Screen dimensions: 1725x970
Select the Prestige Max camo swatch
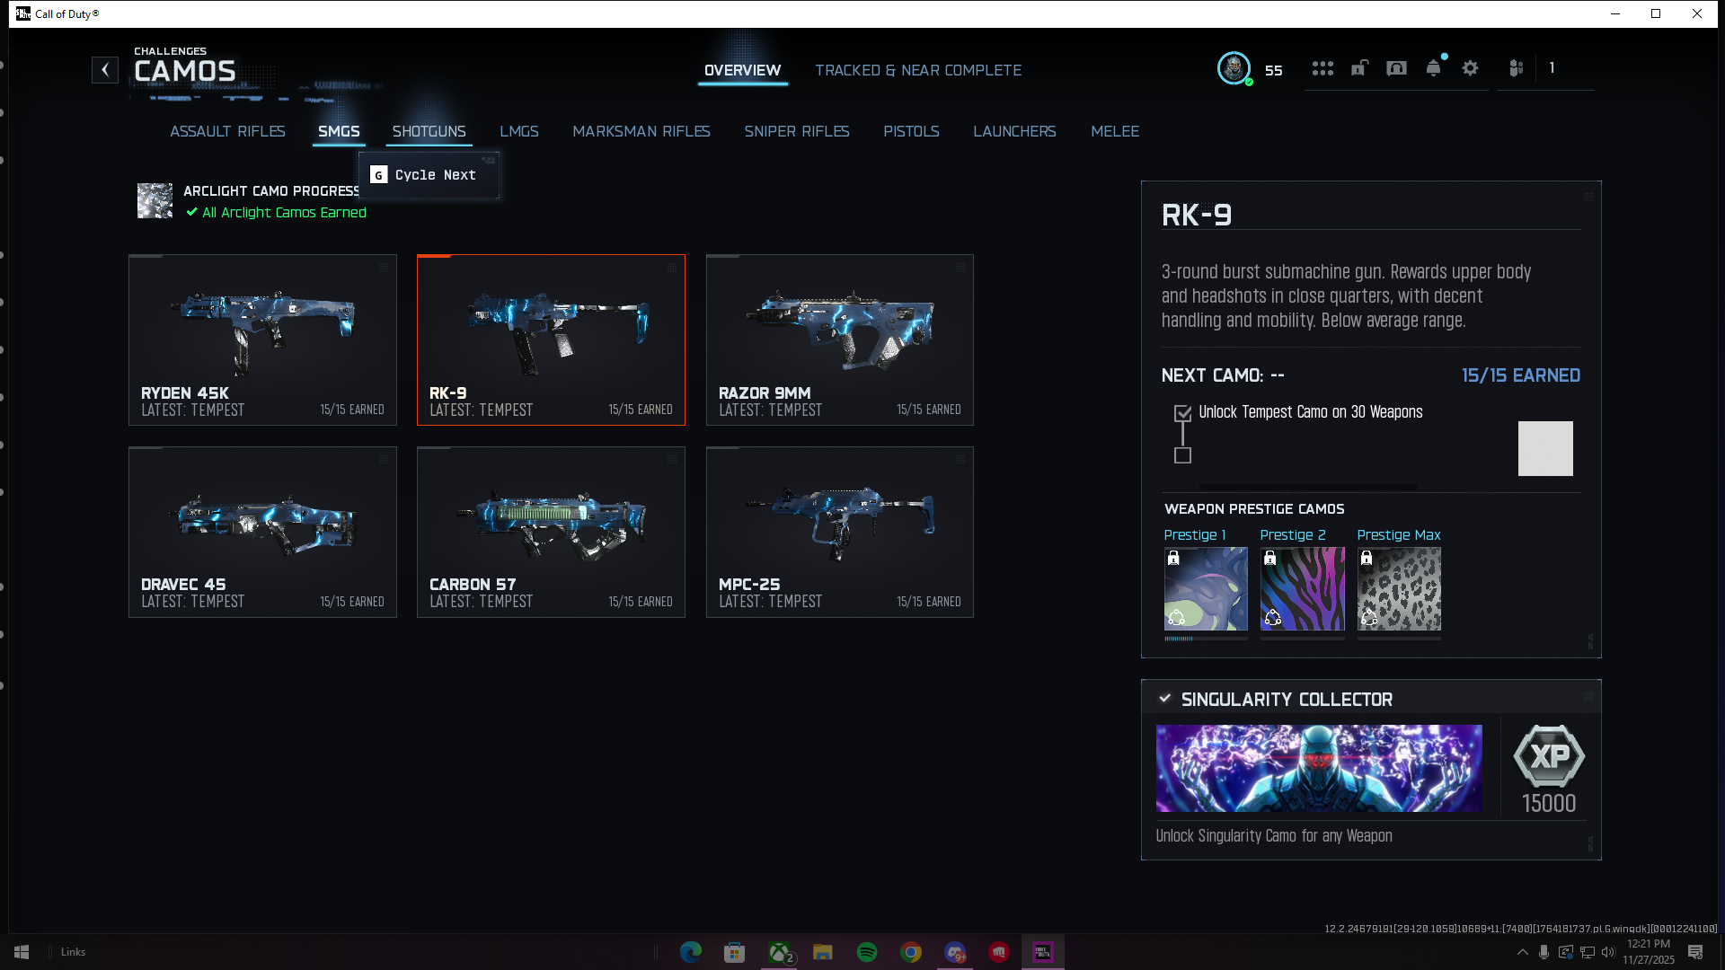1399,589
